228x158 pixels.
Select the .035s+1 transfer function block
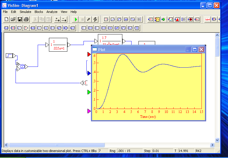pos(58,45)
